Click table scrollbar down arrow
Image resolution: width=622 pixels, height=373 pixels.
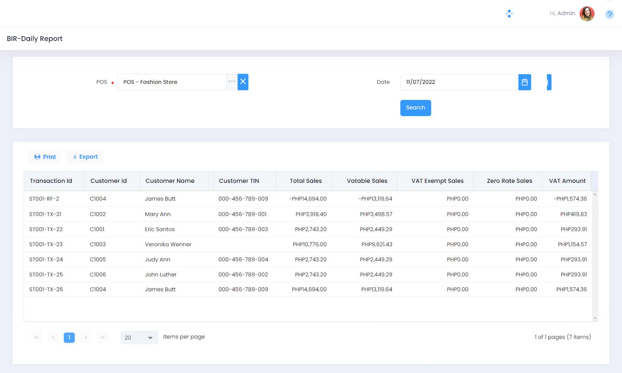coord(595,318)
